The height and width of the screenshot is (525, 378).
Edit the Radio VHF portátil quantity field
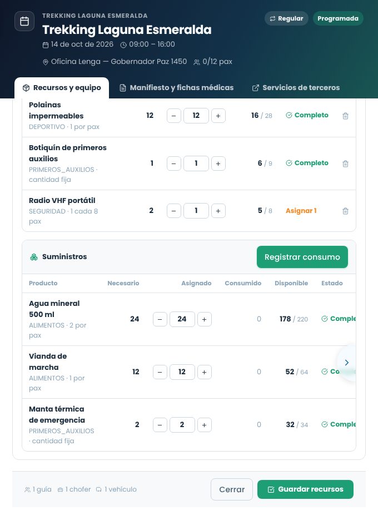(196, 211)
